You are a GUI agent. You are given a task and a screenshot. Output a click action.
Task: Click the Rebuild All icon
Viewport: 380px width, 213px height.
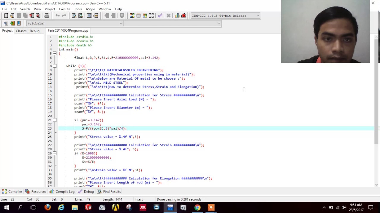pyautogui.click(x=151, y=16)
